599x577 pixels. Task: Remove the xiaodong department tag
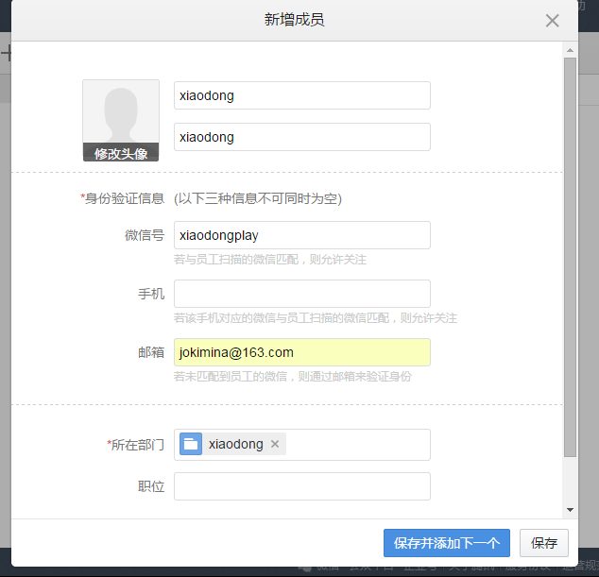click(275, 444)
